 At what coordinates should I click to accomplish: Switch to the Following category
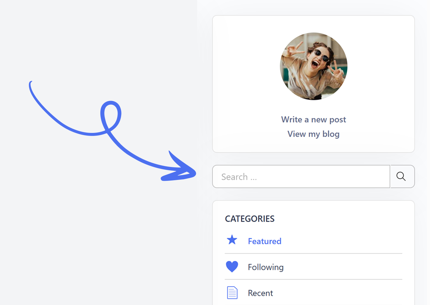[x=265, y=267]
